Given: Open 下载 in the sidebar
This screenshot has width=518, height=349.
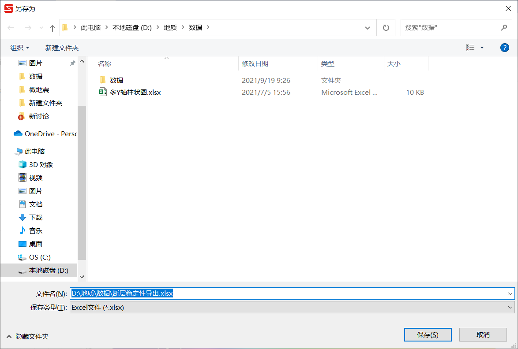Looking at the screenshot, I should coord(36,217).
